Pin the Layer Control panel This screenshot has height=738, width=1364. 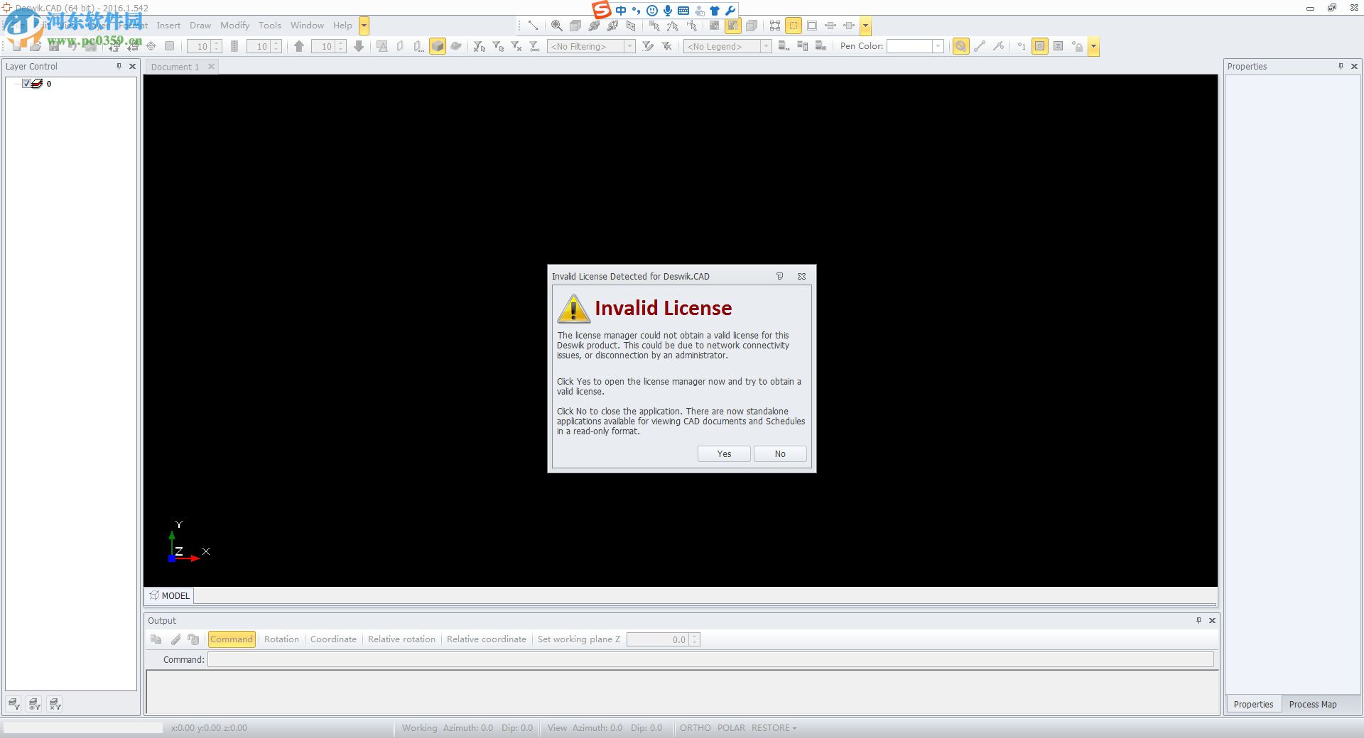(119, 66)
